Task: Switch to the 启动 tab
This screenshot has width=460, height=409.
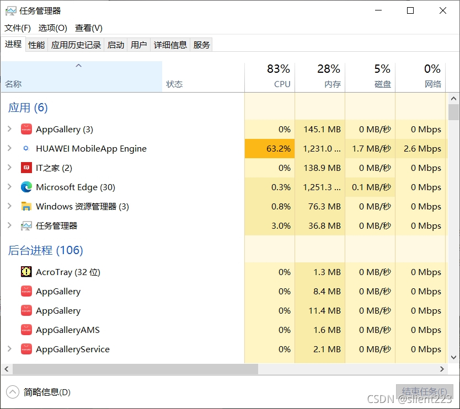Action: 116,45
